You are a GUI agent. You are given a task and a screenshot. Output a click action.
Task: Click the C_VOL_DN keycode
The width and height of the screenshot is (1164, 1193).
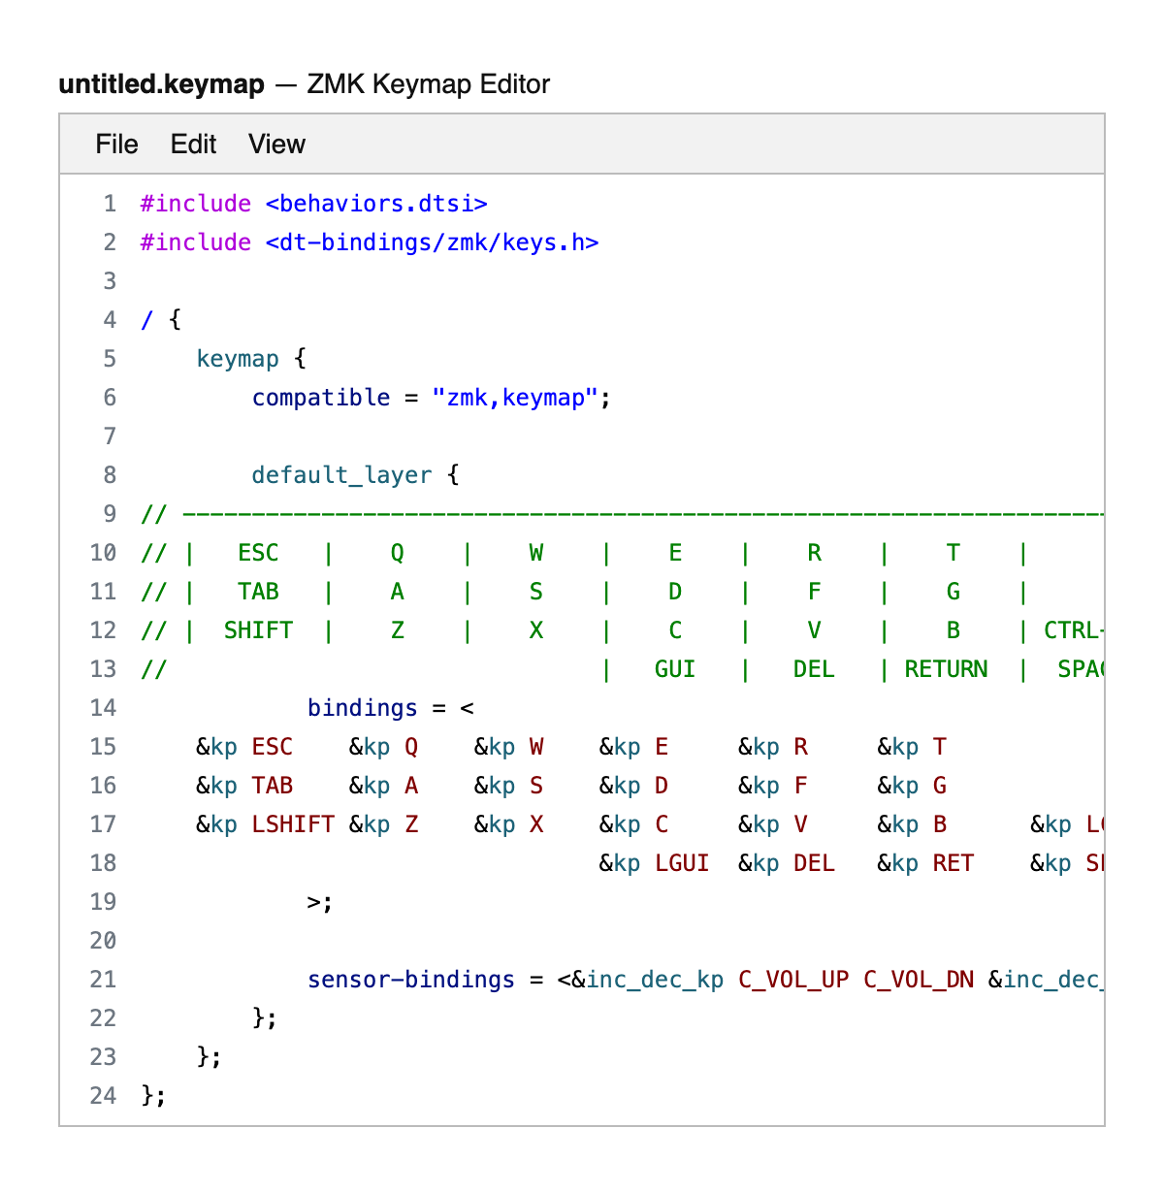(x=918, y=980)
